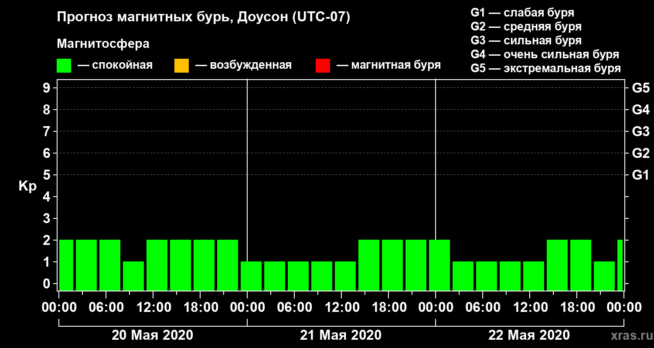Click the Kp axis value 5
This screenshot has width=654, height=348.
pos(48,175)
